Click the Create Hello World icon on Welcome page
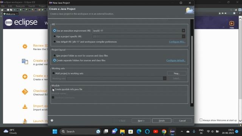This screenshot has width=242, height=136. point(25,61)
